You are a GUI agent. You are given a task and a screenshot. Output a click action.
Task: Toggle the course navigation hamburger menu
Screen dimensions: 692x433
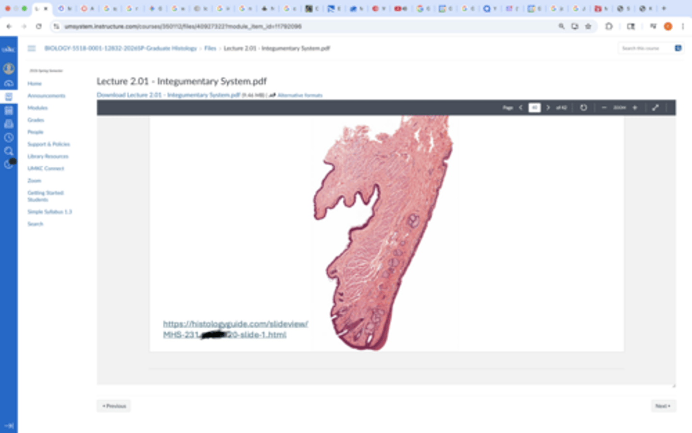pyautogui.click(x=32, y=48)
